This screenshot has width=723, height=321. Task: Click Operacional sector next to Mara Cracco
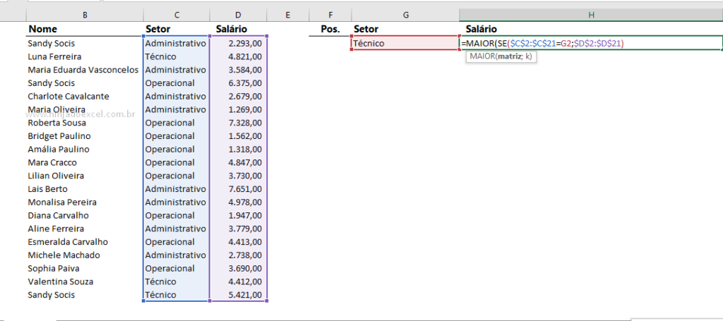(x=170, y=162)
